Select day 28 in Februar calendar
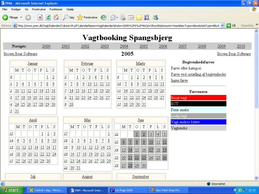The height and width of the screenshot is (194, 259). 71,105
